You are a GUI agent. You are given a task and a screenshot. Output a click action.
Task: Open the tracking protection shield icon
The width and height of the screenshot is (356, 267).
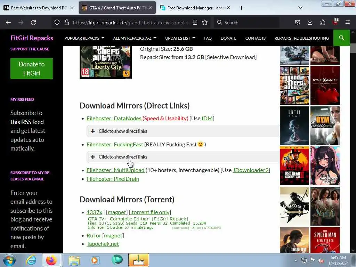pos(57,23)
